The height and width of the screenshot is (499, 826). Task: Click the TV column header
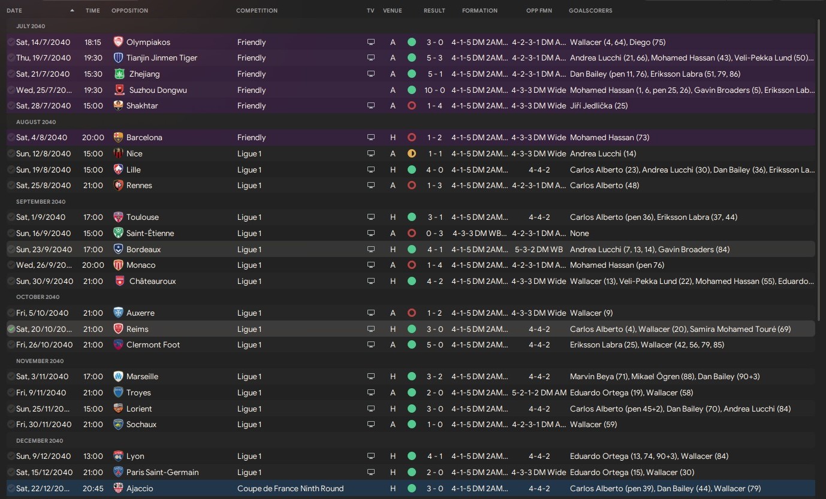[x=370, y=10]
